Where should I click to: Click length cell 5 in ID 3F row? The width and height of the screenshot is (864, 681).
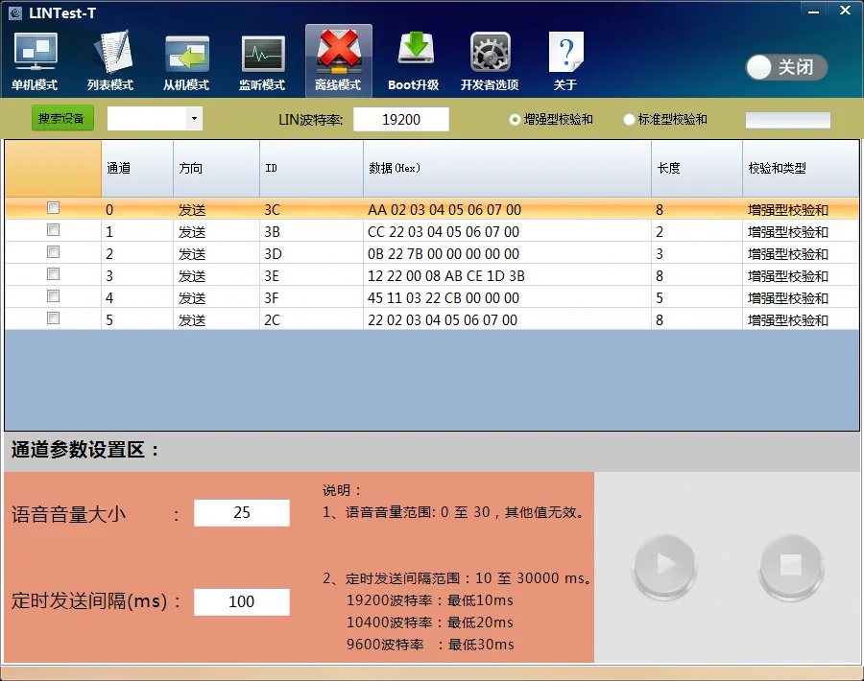(x=697, y=298)
